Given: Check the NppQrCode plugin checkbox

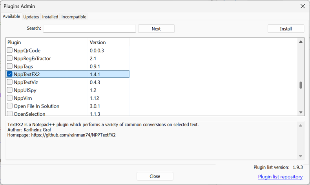Looking at the screenshot, I should click(x=9, y=50).
